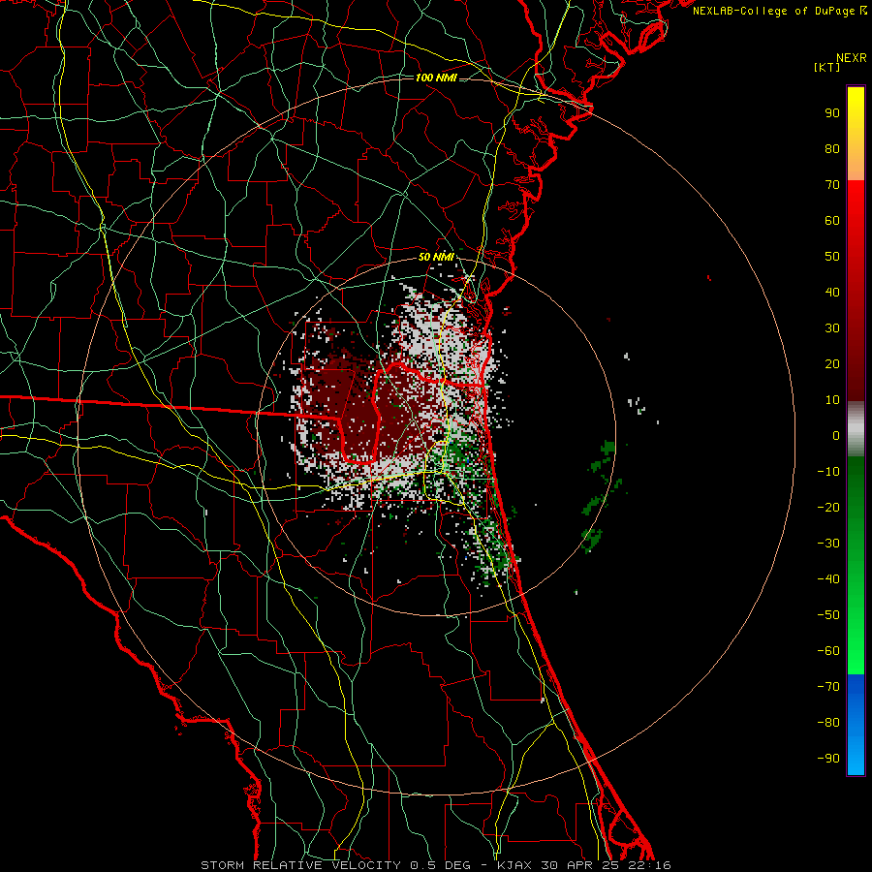
Task: Click the "50 NMI" range ring label
Action: 436,257
